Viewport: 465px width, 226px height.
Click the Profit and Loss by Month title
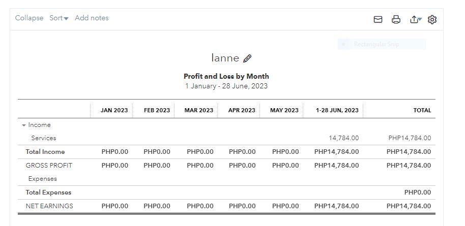click(226, 76)
